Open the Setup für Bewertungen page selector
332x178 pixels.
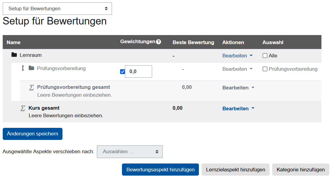[x=57, y=8]
